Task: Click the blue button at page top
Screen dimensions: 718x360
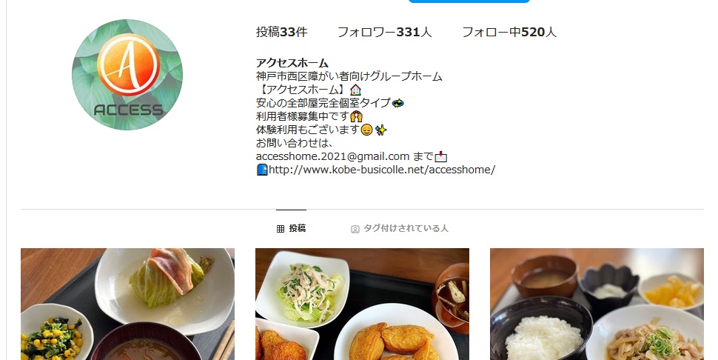Action: pos(469,1)
